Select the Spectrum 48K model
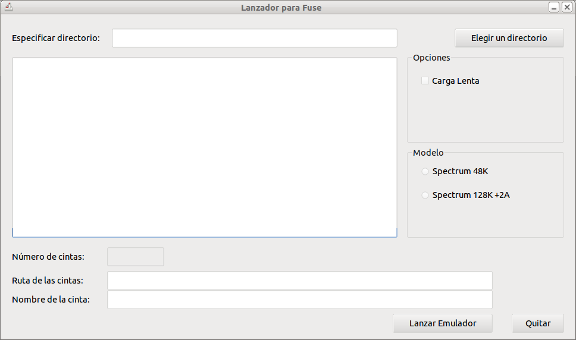576x340 pixels. (x=425, y=171)
